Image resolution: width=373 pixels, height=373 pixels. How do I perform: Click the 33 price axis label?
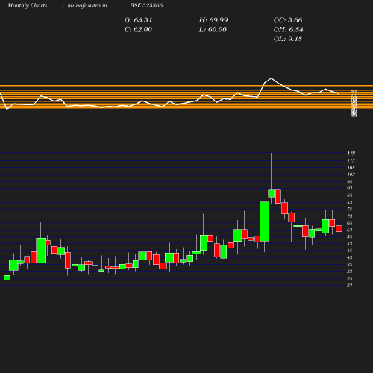point(350,272)
